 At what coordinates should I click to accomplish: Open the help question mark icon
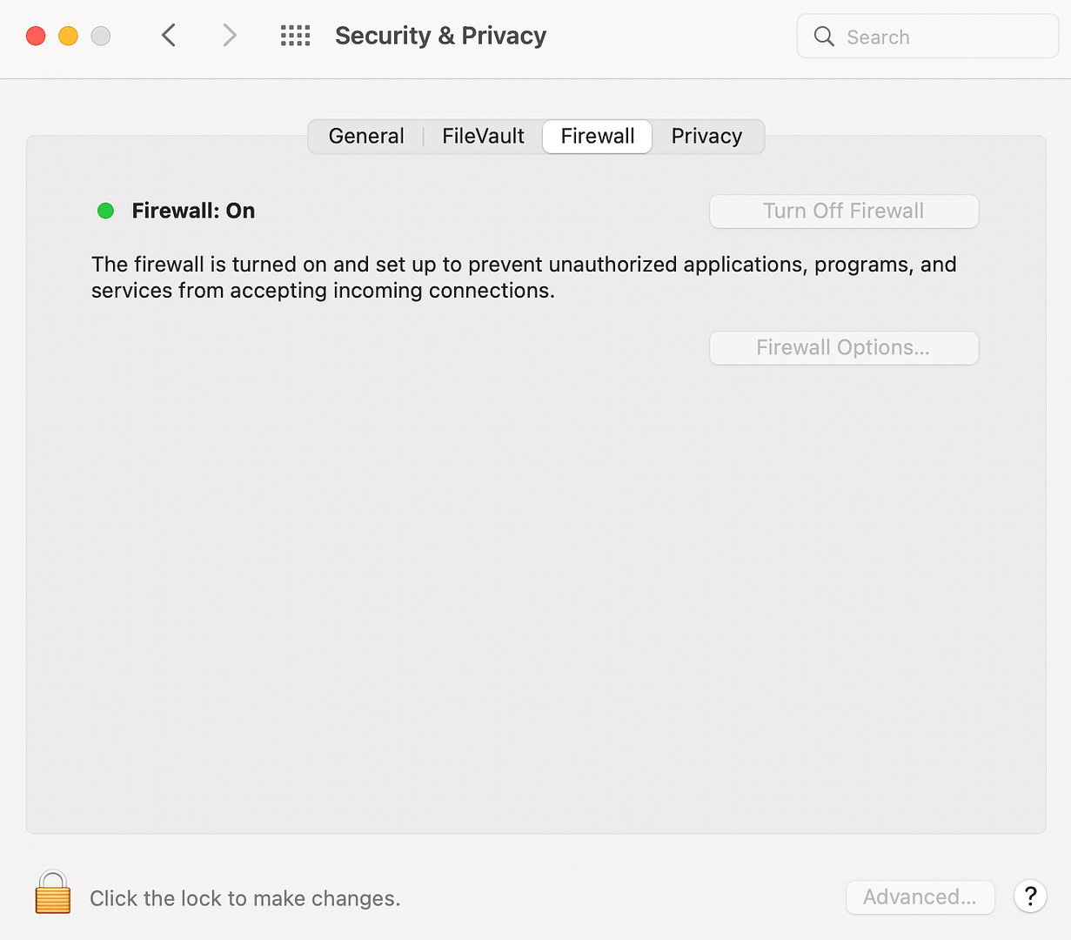(x=1030, y=896)
